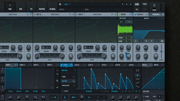This screenshot has width=180, height=101.
Task: Click the envelope scroll down chevron
Action: coord(57,87)
